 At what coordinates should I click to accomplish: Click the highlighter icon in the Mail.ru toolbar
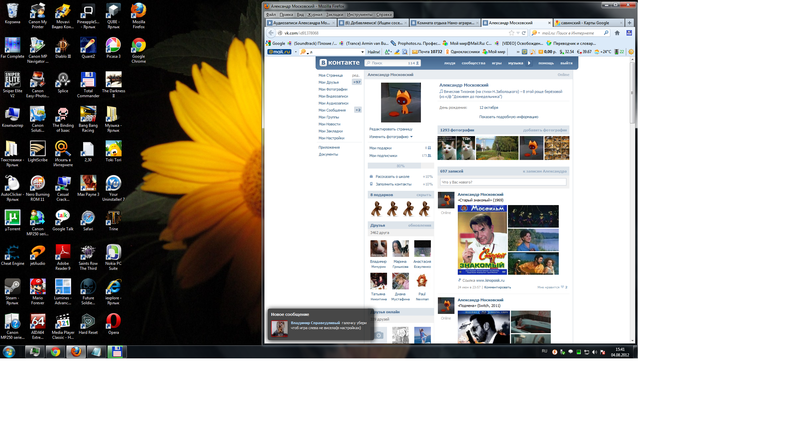coord(397,52)
